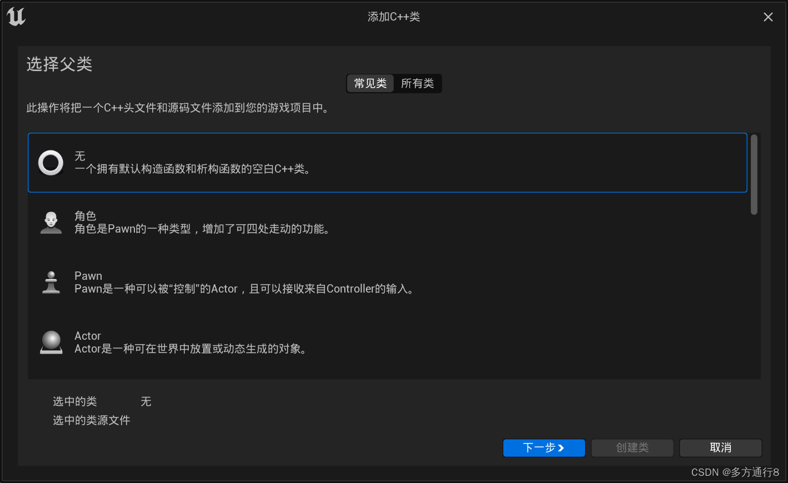Screen dimensions: 788x483
Task: Choose Actor as the parent class
Action: [x=387, y=343]
